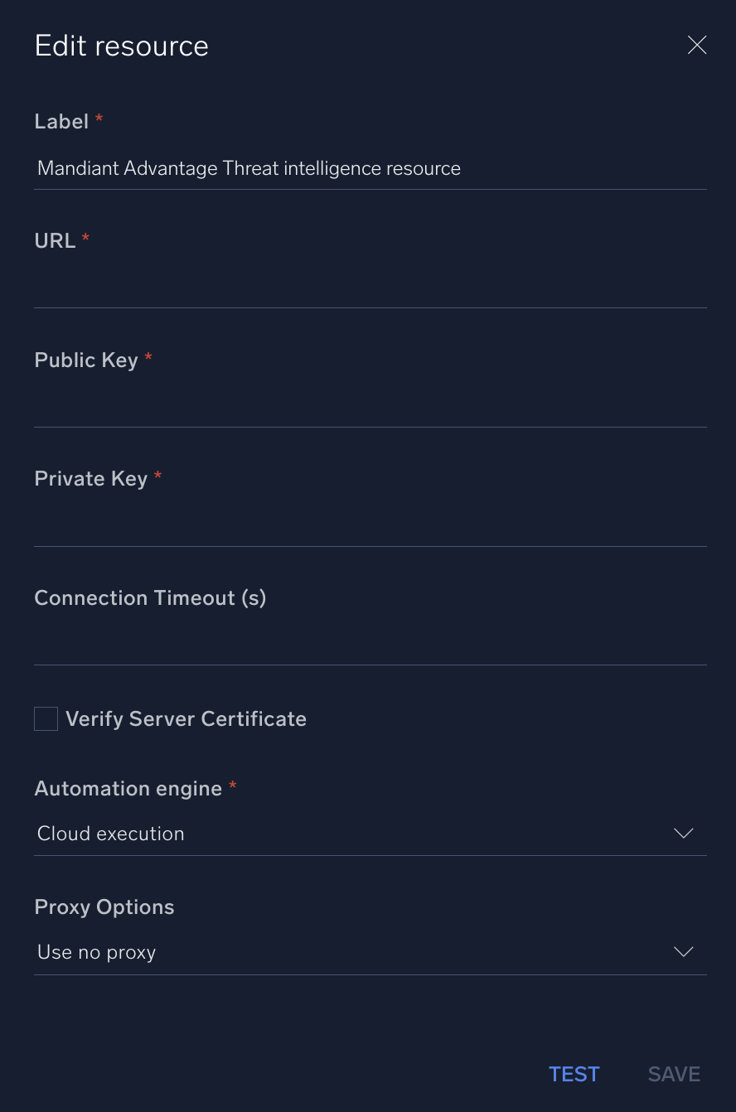This screenshot has height=1112, width=736.
Task: Select the Private Key input field
Action: point(370,526)
